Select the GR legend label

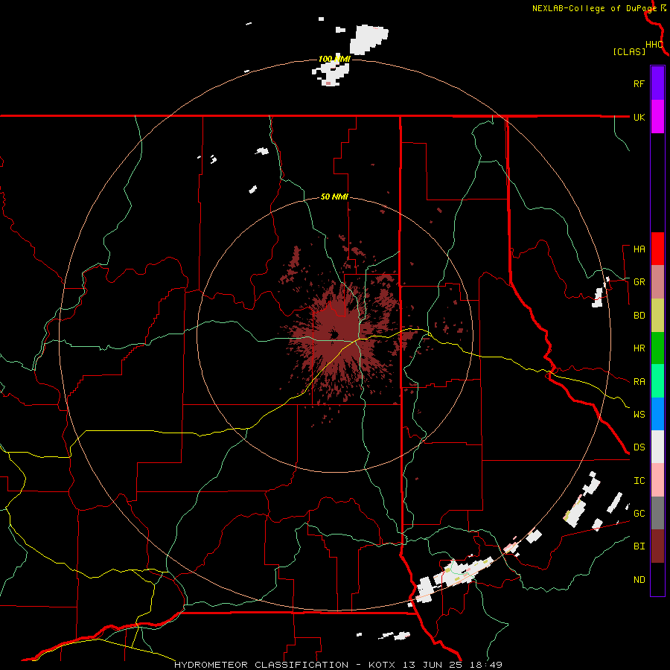click(639, 282)
